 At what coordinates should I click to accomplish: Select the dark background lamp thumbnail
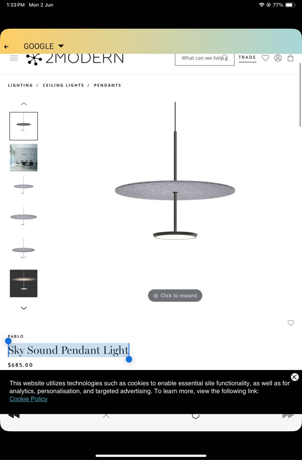23,283
